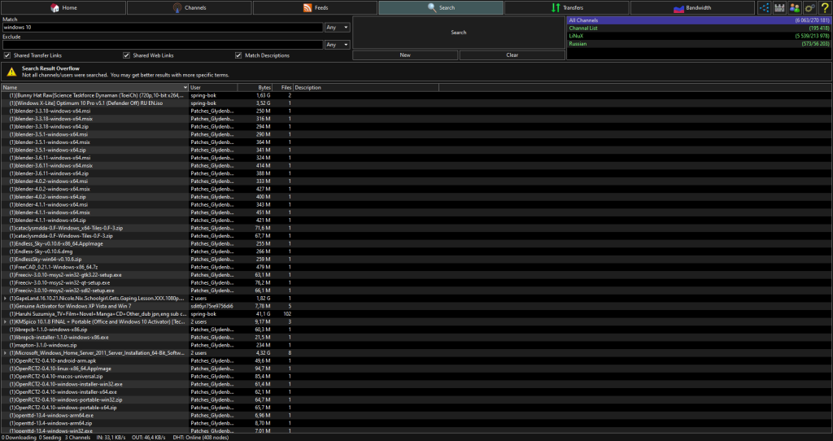Select cataclysmdda-0.F-Windows_x64-Tiles result
Image resolution: width=833 pixels, height=441 pixels.
click(416, 228)
